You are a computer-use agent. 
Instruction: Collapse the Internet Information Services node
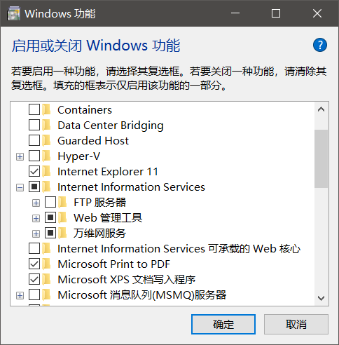coord(20,187)
